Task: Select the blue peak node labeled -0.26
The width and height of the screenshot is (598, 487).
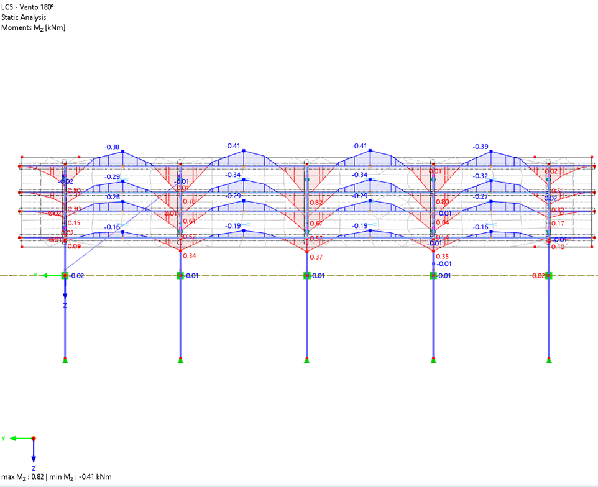Action: tap(123, 202)
